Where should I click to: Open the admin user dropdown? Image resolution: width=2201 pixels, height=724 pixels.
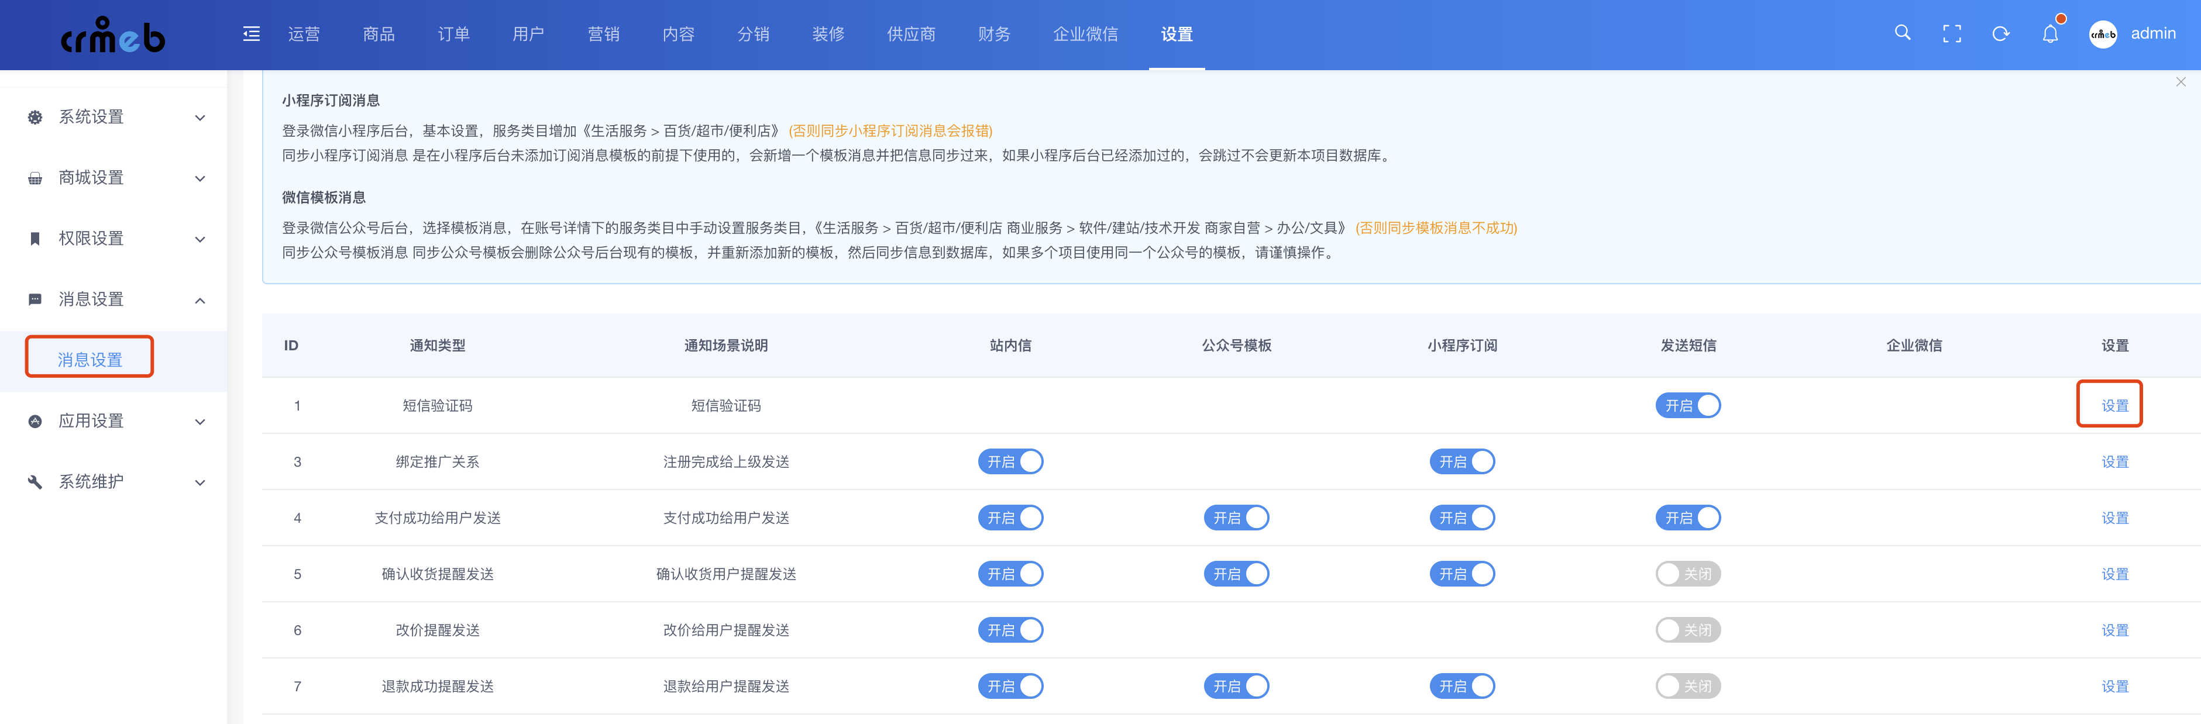2153,33
